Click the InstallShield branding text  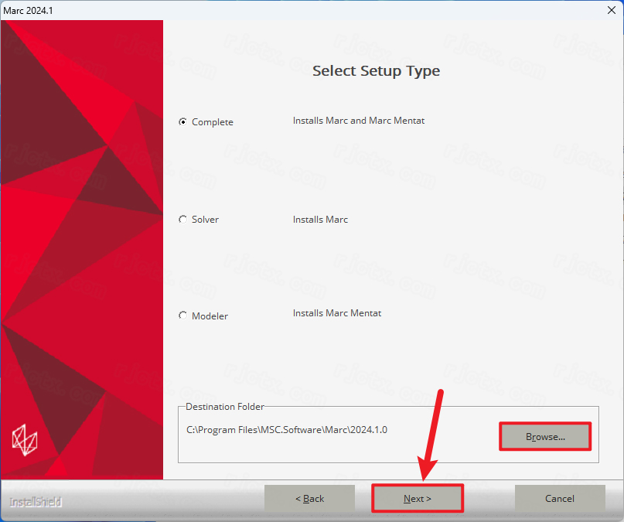tap(36, 502)
